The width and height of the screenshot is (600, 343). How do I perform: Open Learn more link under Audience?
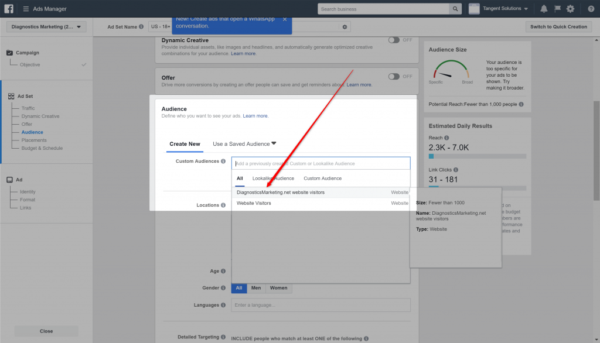[x=255, y=116]
